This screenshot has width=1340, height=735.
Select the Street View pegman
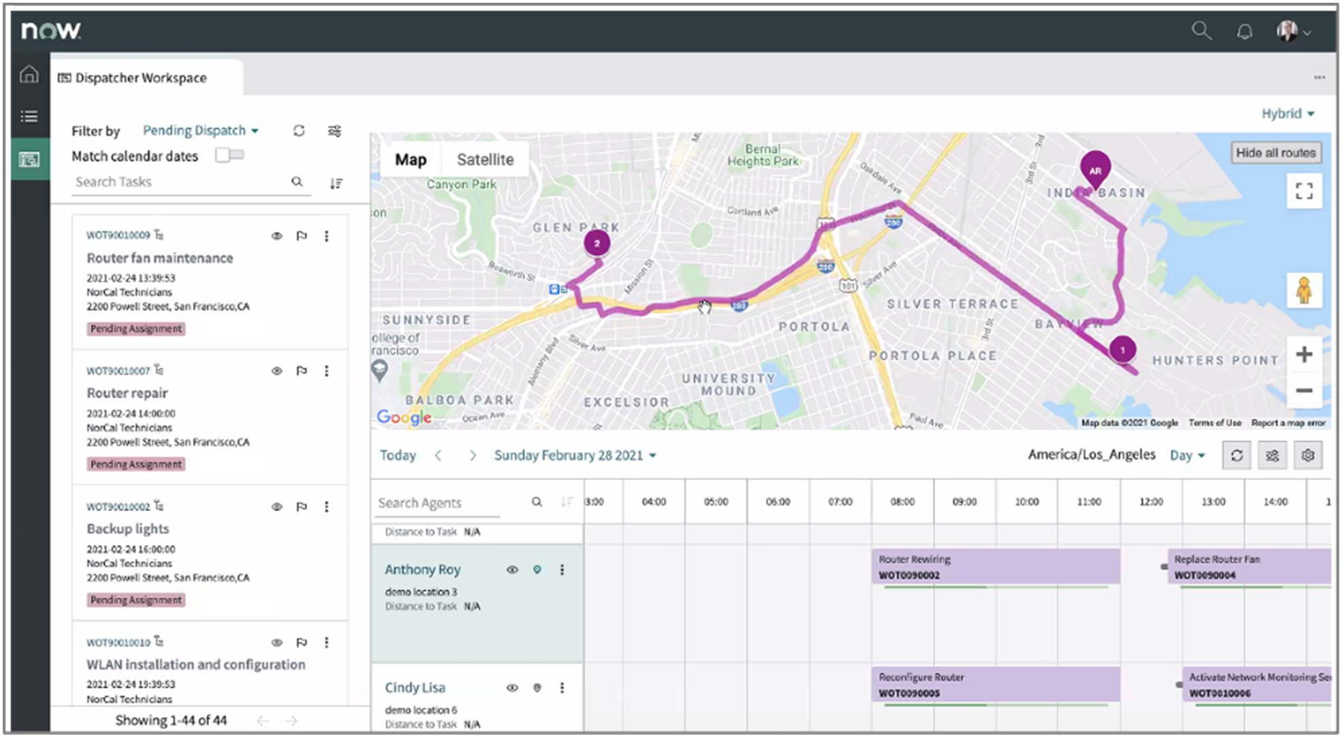point(1304,291)
